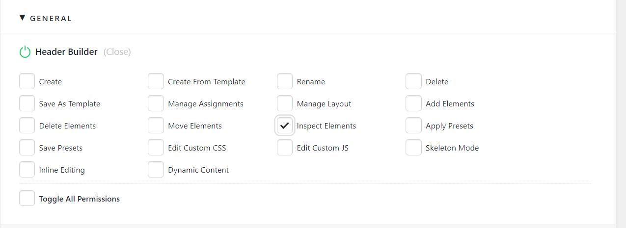This screenshot has height=228, width=626.
Task: Enable the Apply Presets checkbox
Action: tap(413, 126)
